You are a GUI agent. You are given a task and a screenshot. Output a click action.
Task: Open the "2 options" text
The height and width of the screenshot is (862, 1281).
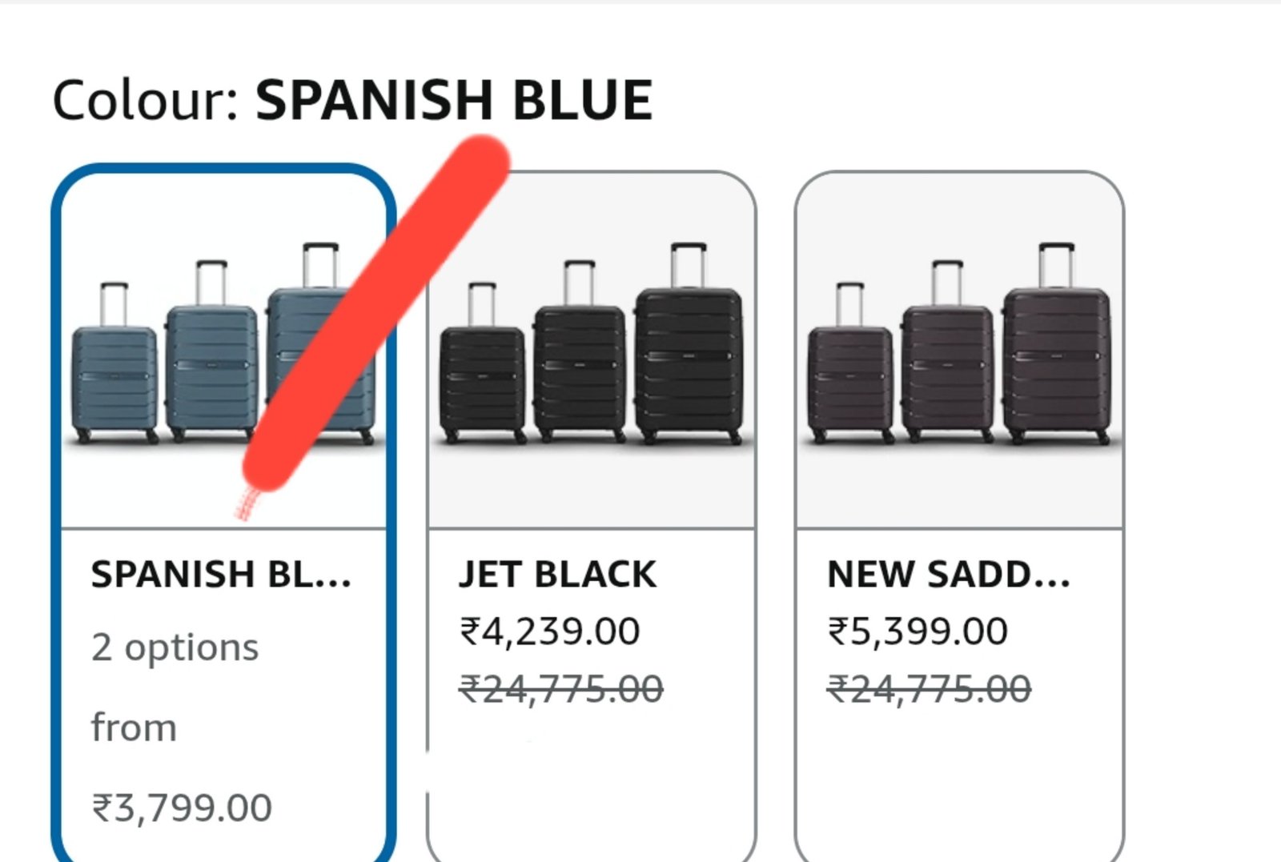[175, 647]
